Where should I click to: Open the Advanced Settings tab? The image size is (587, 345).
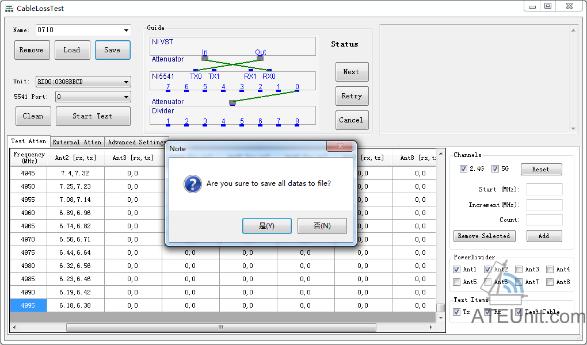[x=136, y=142]
